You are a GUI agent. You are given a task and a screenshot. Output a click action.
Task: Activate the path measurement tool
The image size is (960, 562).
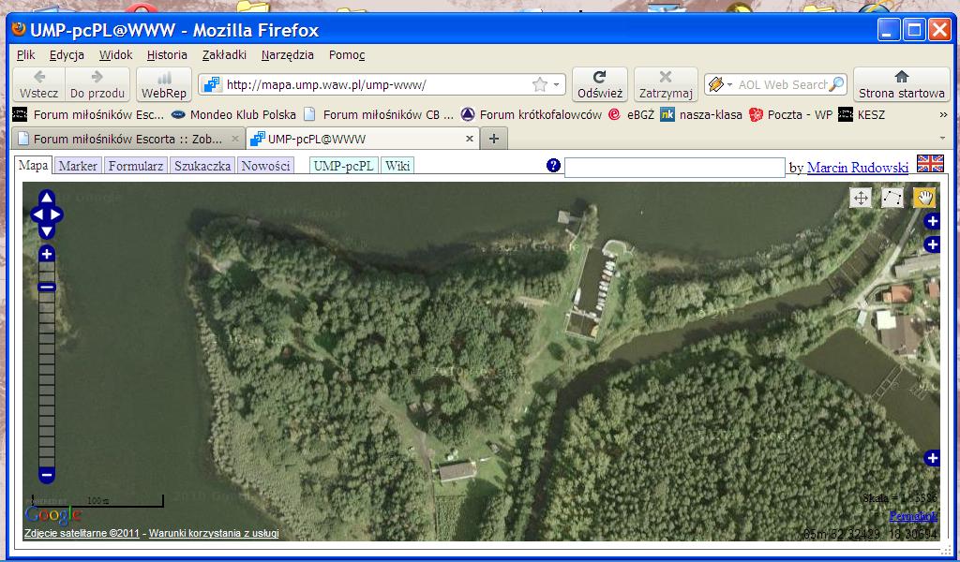coord(892,198)
